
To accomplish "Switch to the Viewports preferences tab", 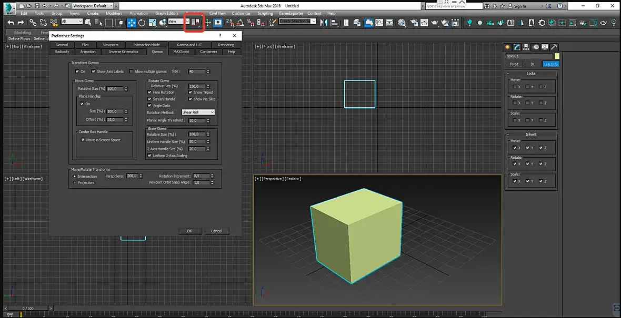I will [x=111, y=45].
